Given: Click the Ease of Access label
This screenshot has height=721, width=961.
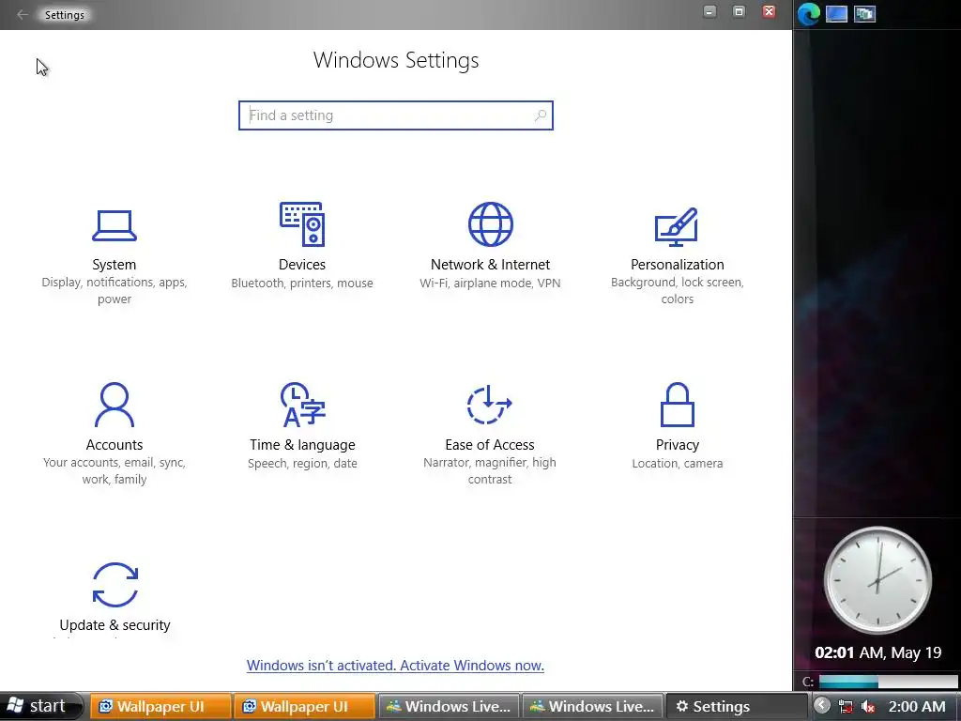Looking at the screenshot, I should point(490,444).
